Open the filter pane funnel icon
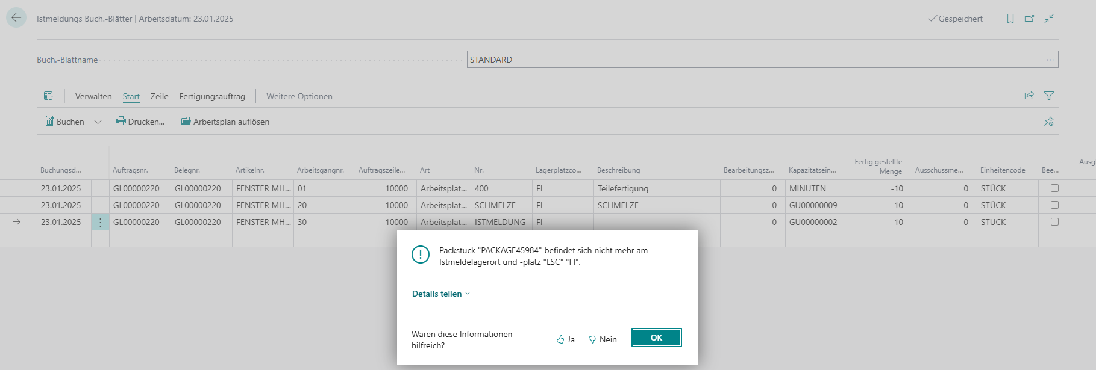Screen dimensions: 1096x370 (1049, 96)
